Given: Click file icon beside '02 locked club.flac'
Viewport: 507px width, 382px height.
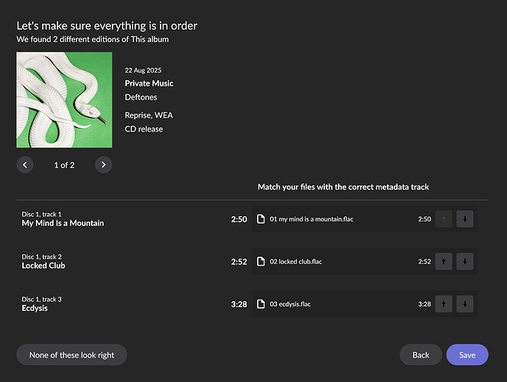Looking at the screenshot, I should point(262,261).
